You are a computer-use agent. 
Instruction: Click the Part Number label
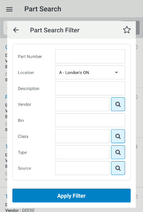click(x=30, y=57)
